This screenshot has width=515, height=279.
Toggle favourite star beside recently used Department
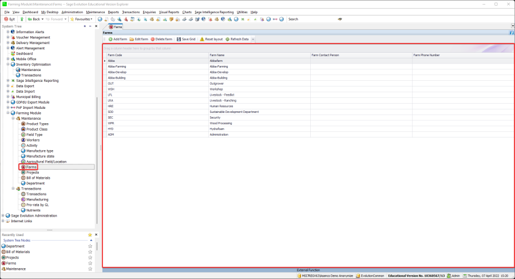(x=90, y=246)
